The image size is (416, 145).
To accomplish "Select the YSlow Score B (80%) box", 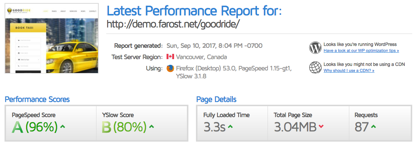I will [x=142, y=123].
